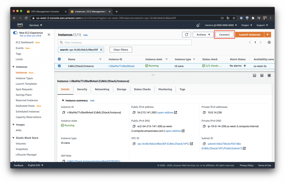
Task: Close the New EC2 Experience banner
Action: click(49, 35)
